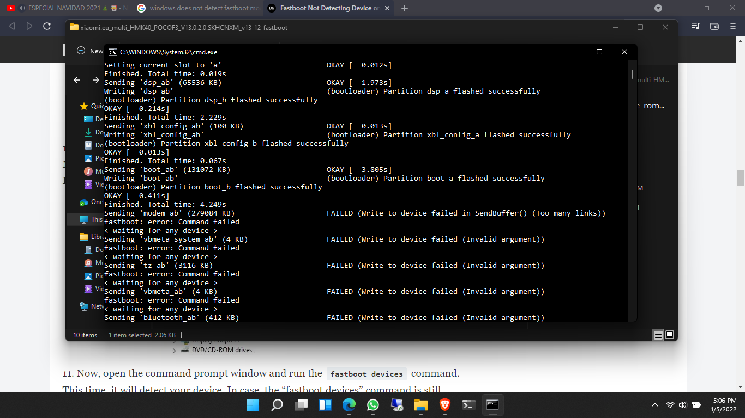Maximize the File Explorer window

640,27
